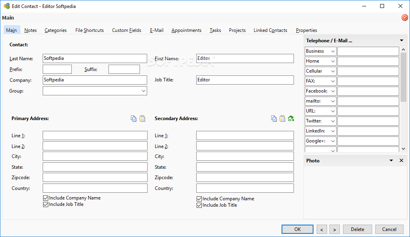
Task: Click the Secondary Address Line 2 field
Action: click(x=245, y=146)
